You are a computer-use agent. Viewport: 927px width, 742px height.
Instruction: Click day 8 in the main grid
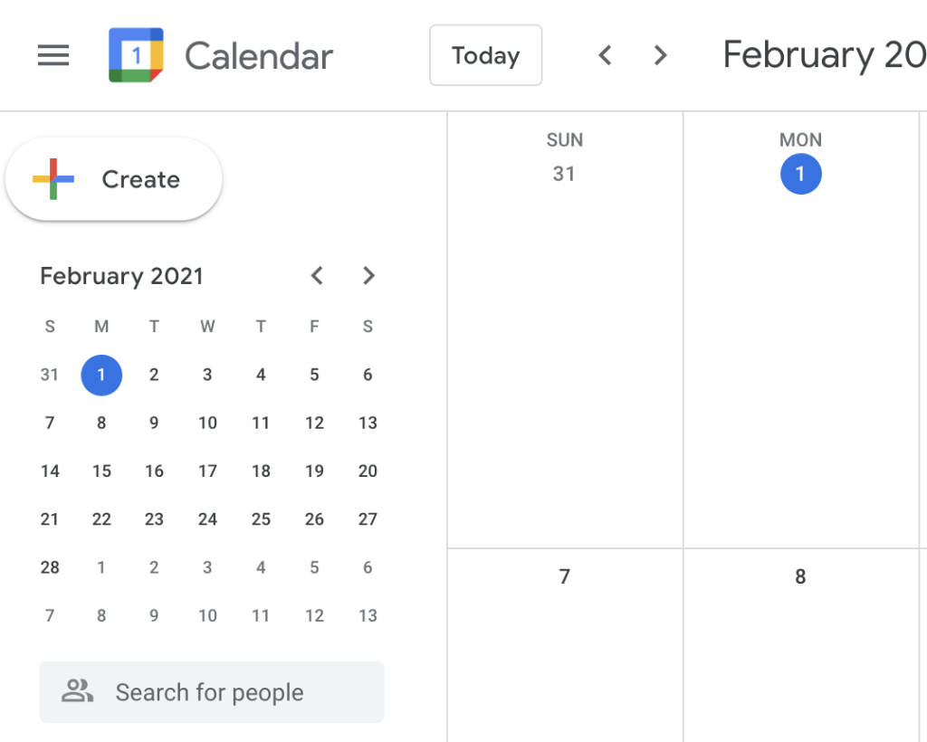[x=800, y=576]
